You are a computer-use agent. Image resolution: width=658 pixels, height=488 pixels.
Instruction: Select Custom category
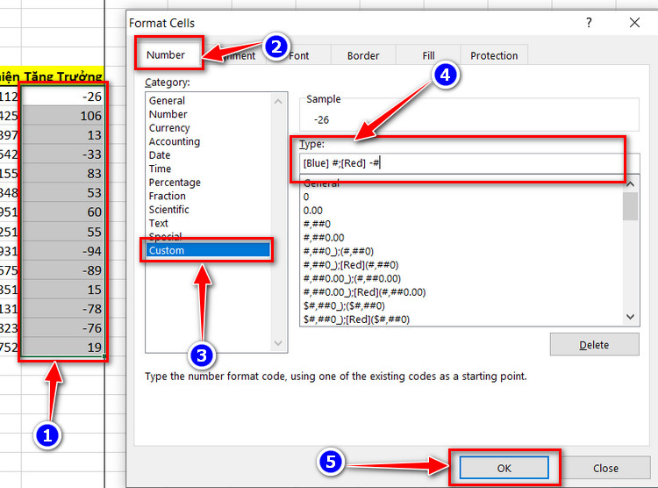point(208,250)
